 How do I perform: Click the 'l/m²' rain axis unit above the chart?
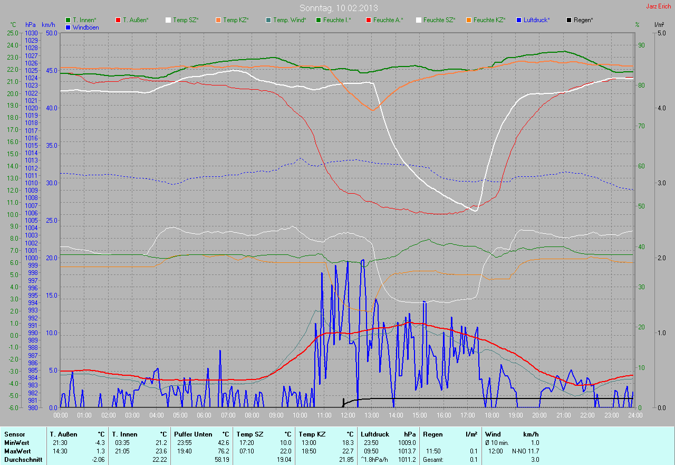659,25
